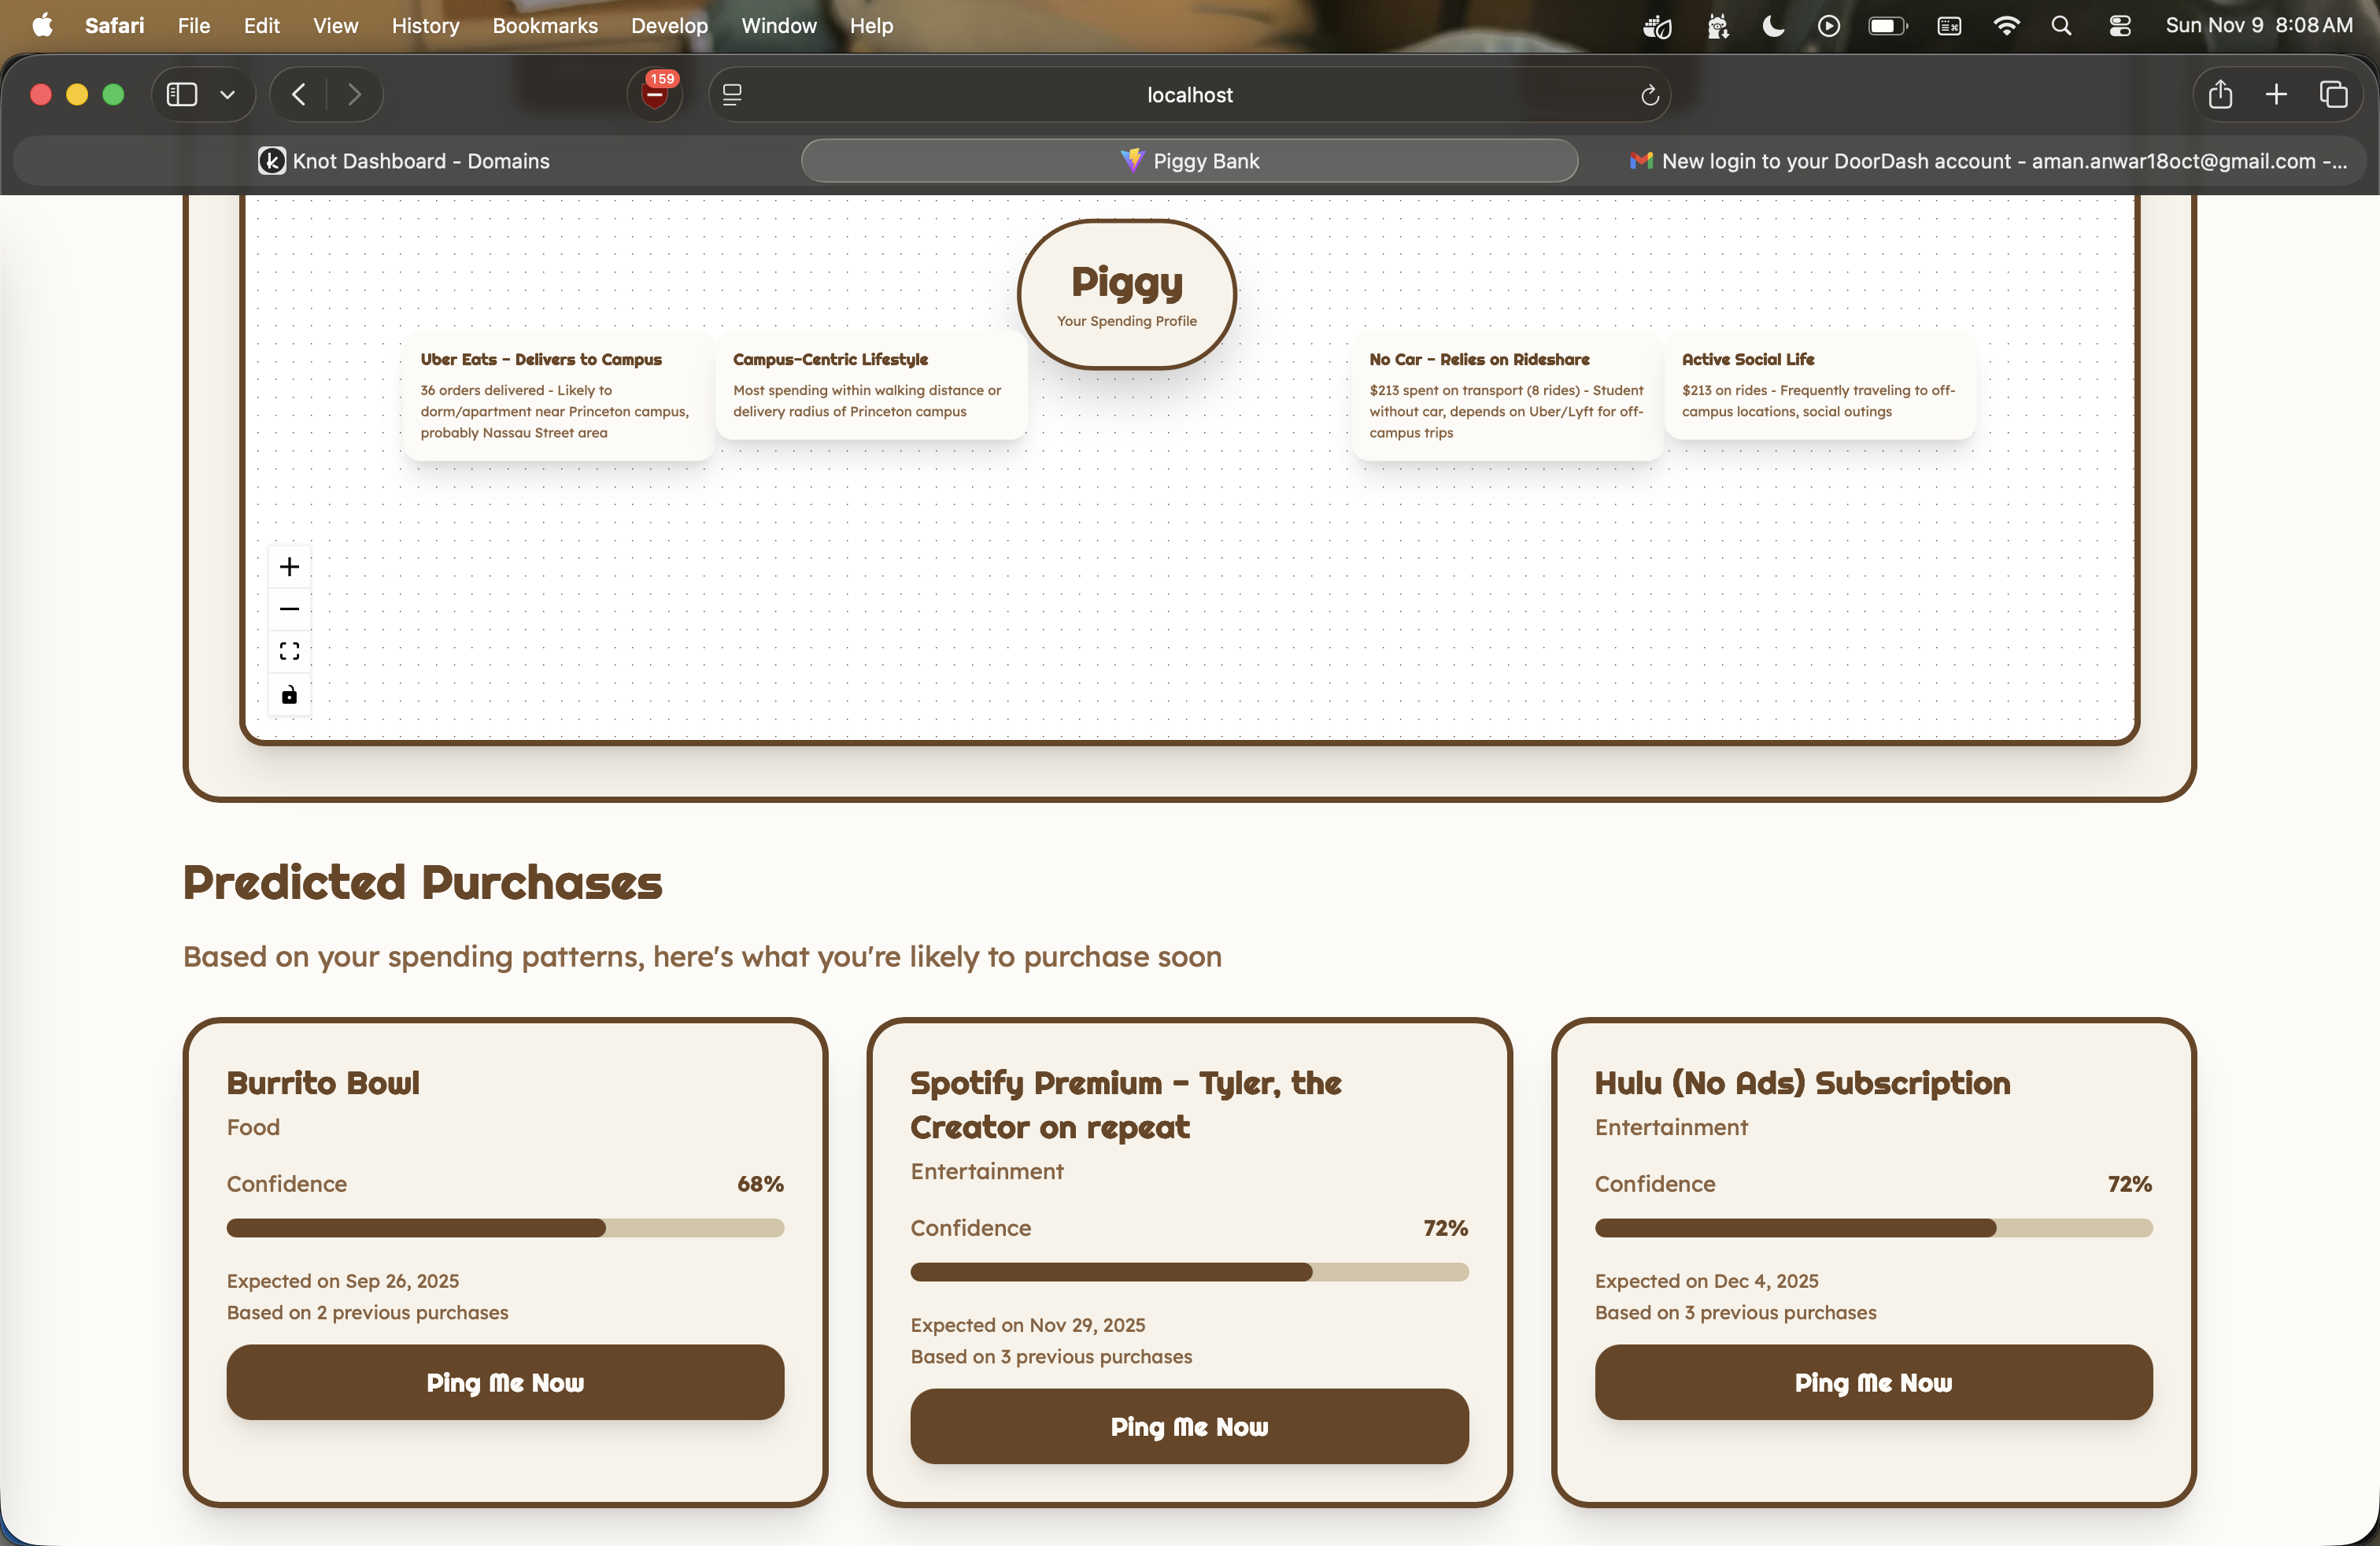The height and width of the screenshot is (1546, 2380).
Task: Open the Bookmarks menu in the menu bar
Action: 544,26
